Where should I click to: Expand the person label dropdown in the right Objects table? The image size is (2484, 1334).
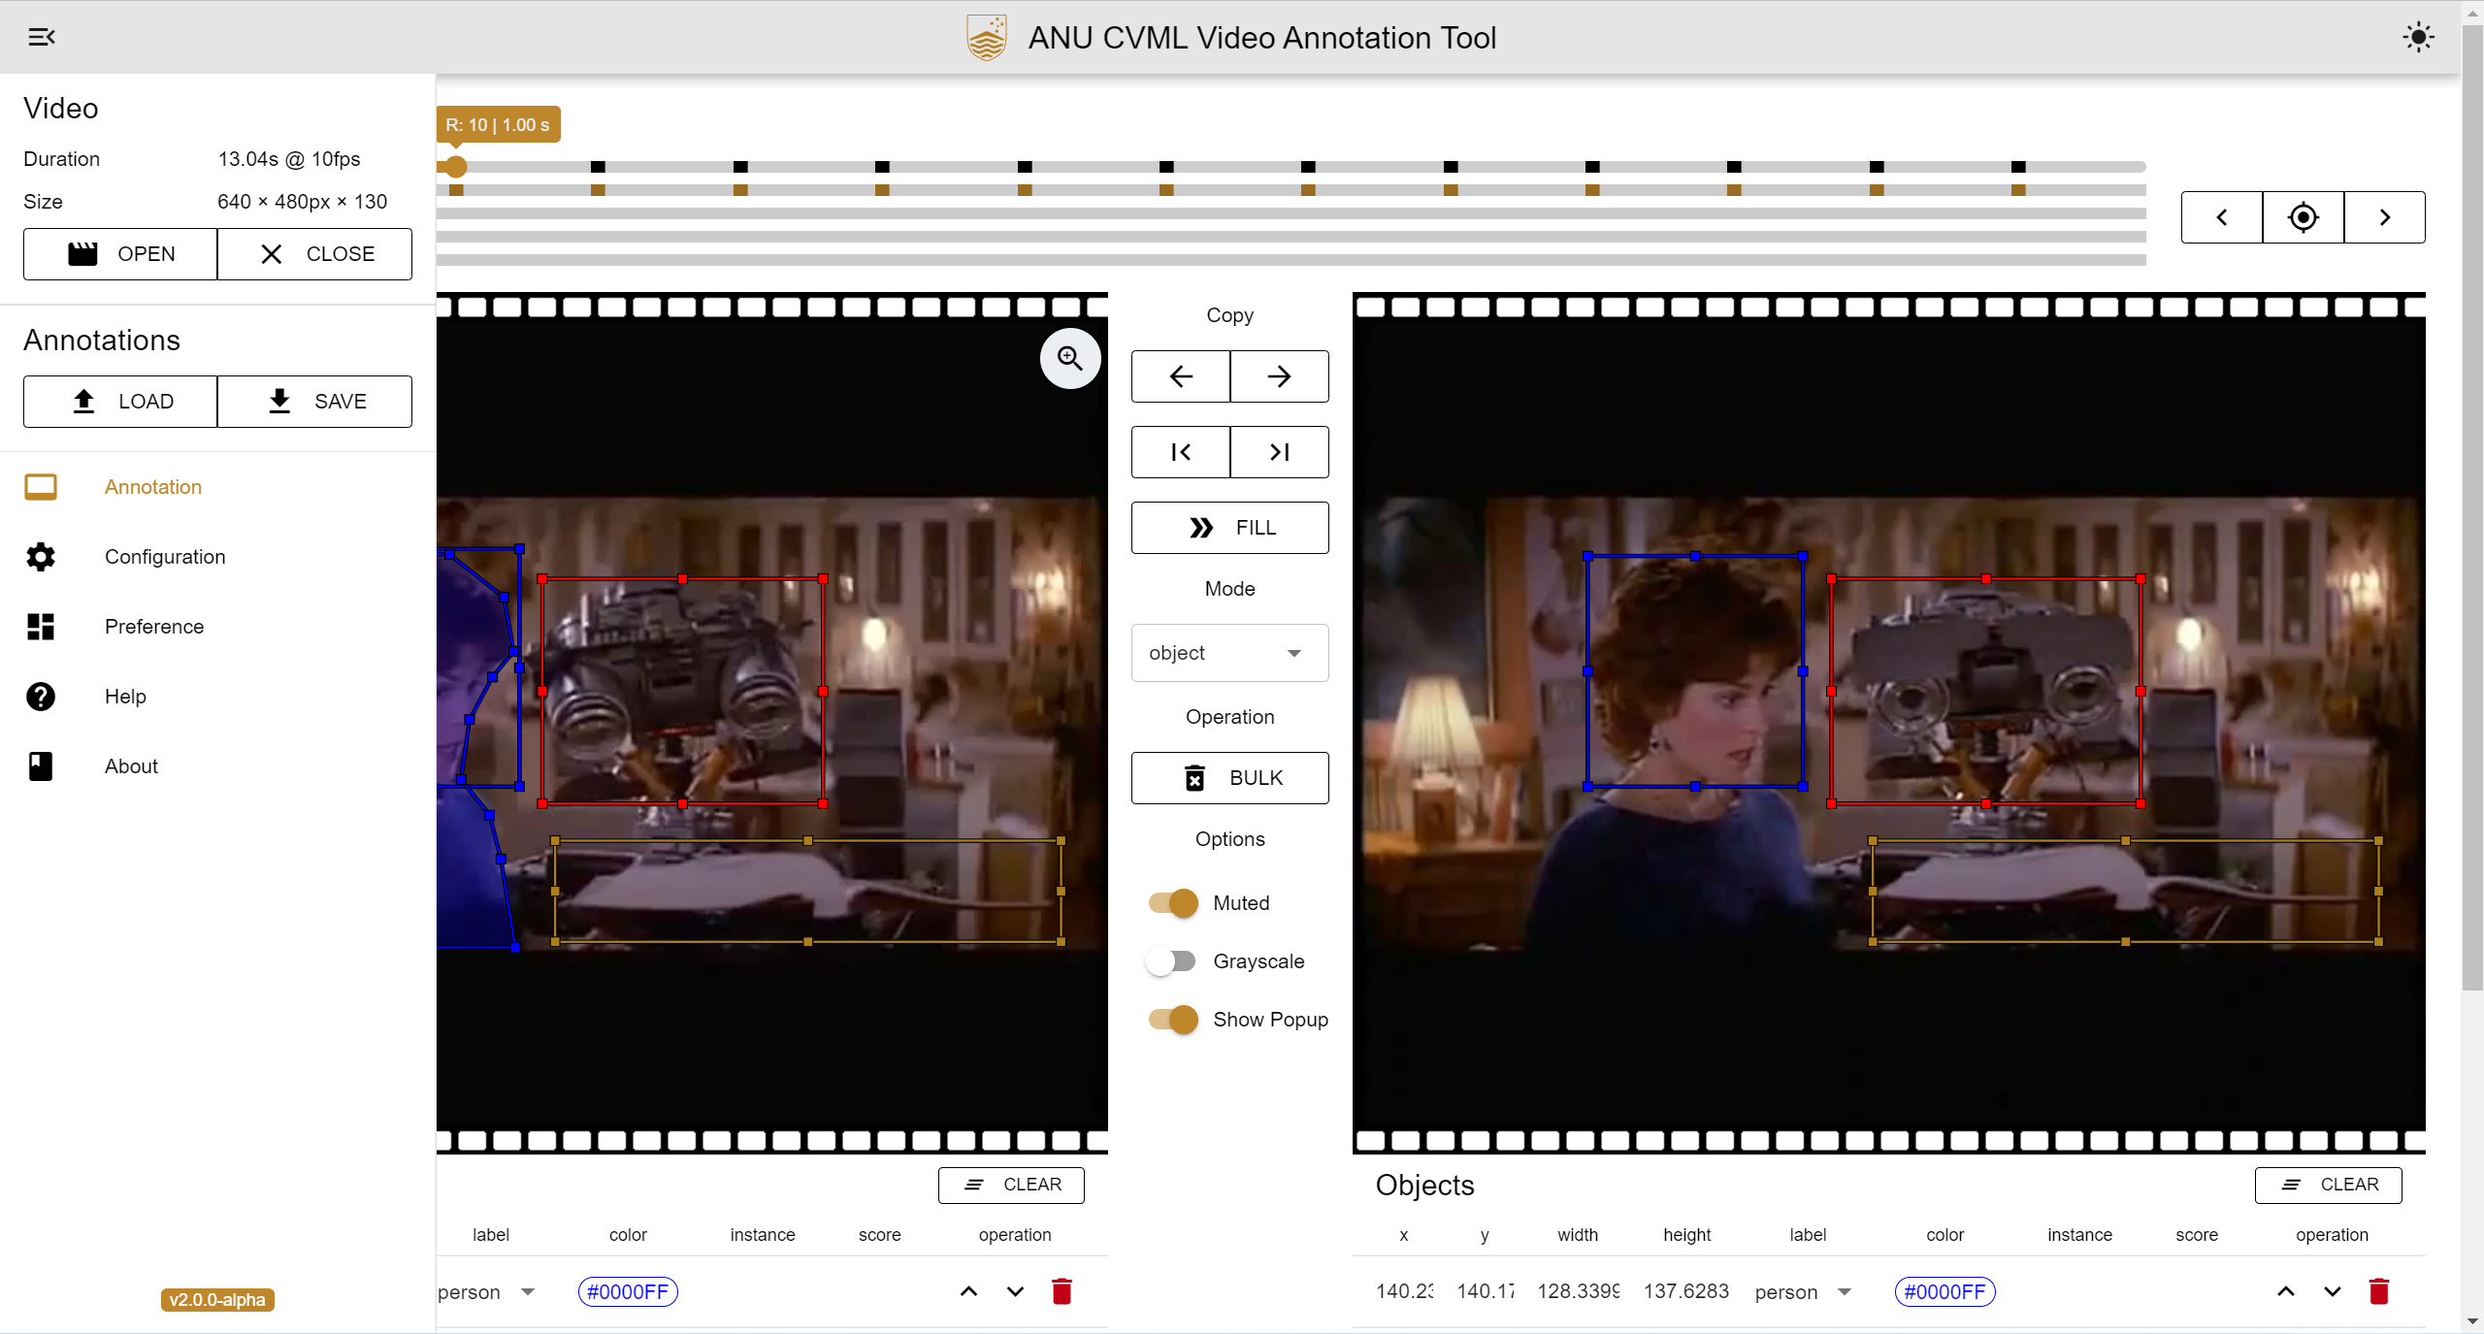1845,1291
